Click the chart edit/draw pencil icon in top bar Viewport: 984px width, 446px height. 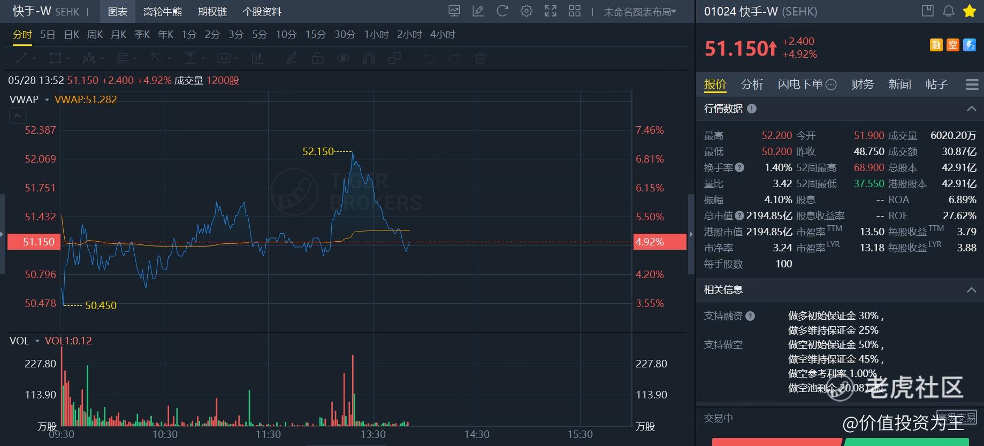pyautogui.click(x=478, y=11)
